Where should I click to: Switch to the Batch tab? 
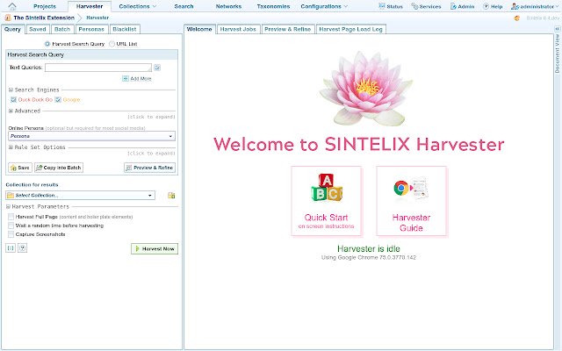(x=62, y=29)
